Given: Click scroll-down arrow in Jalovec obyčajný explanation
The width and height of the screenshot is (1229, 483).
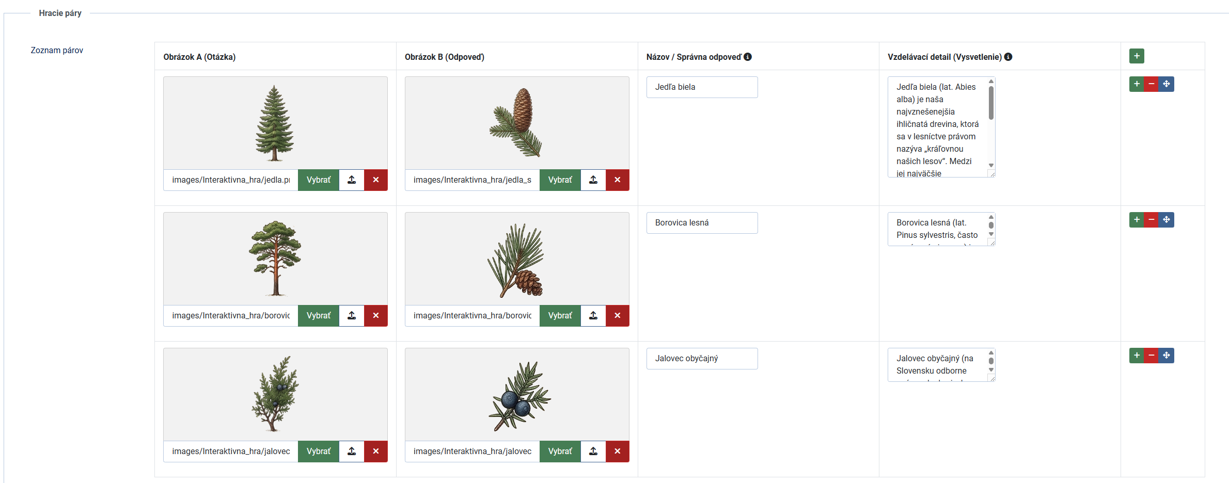Looking at the screenshot, I should pos(991,370).
